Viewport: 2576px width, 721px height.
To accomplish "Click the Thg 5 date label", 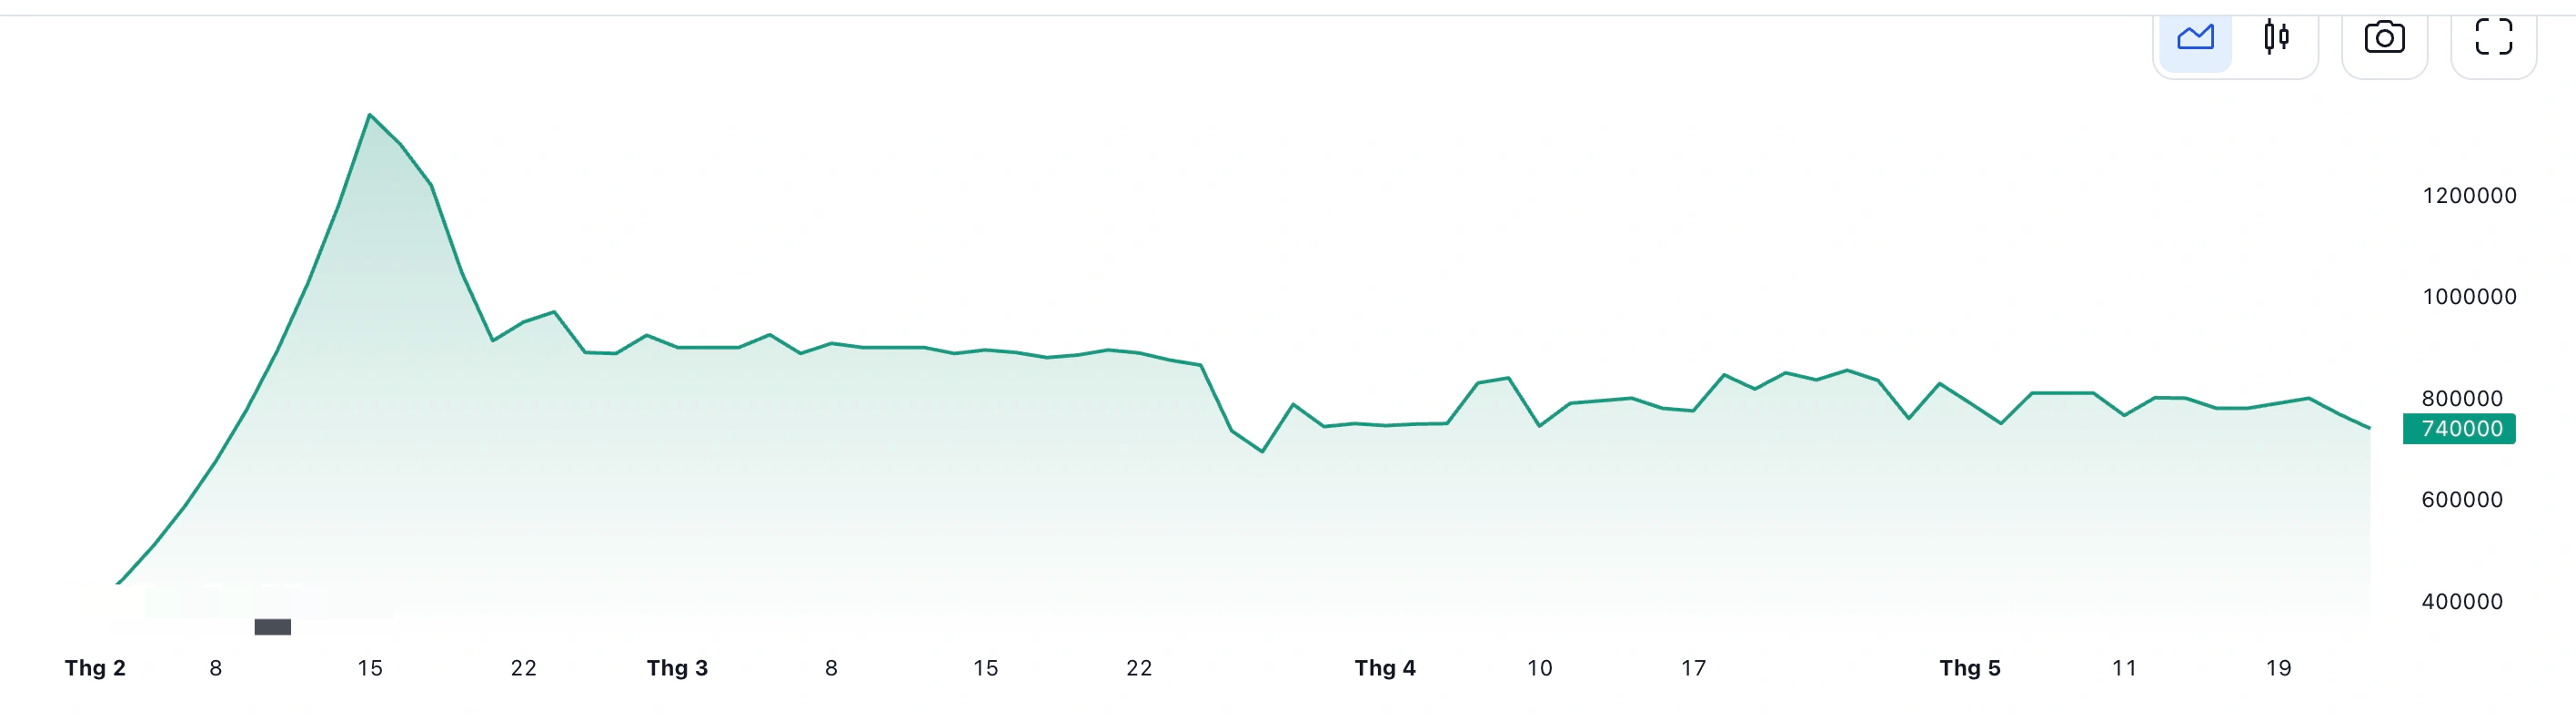I will [1970, 668].
